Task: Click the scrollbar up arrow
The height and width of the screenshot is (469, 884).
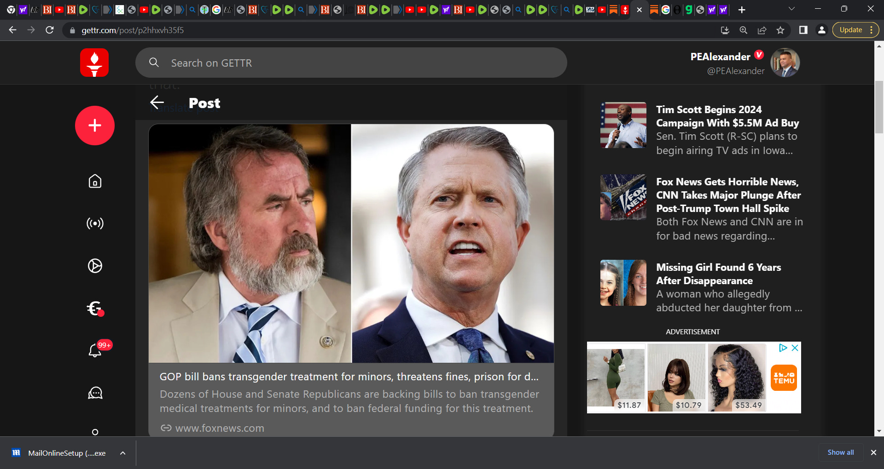Action: click(x=879, y=46)
